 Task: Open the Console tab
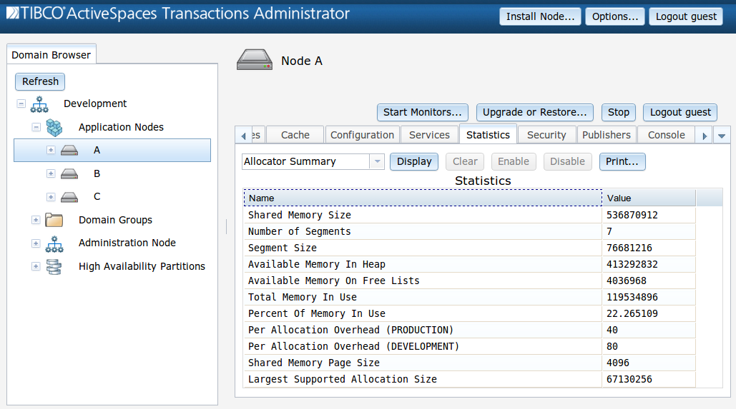[x=667, y=135]
